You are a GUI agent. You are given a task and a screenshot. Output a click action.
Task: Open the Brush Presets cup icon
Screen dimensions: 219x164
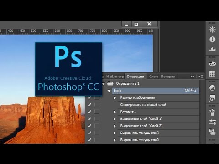tap(212, 113)
